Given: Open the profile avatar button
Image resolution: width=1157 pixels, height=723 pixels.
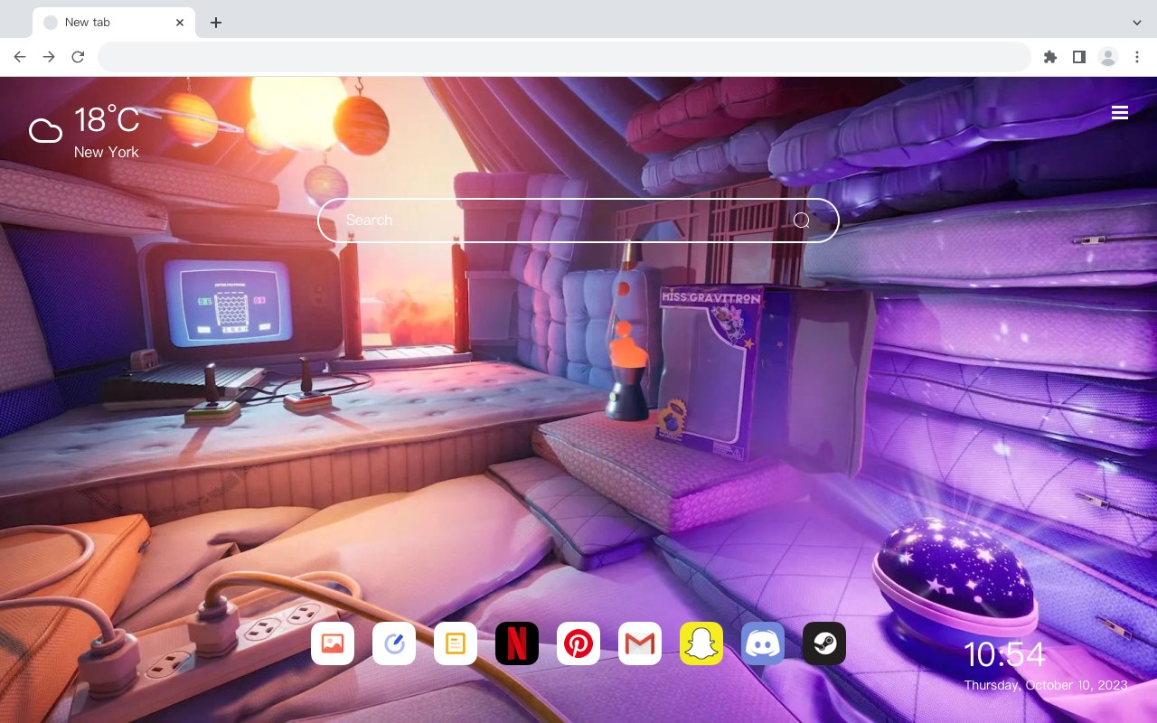Looking at the screenshot, I should 1107,57.
